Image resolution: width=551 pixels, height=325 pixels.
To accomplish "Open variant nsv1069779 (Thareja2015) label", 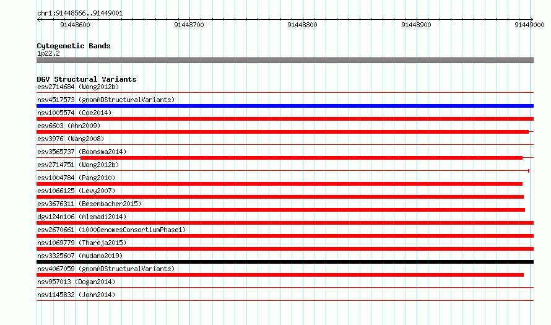I will [x=82, y=243].
